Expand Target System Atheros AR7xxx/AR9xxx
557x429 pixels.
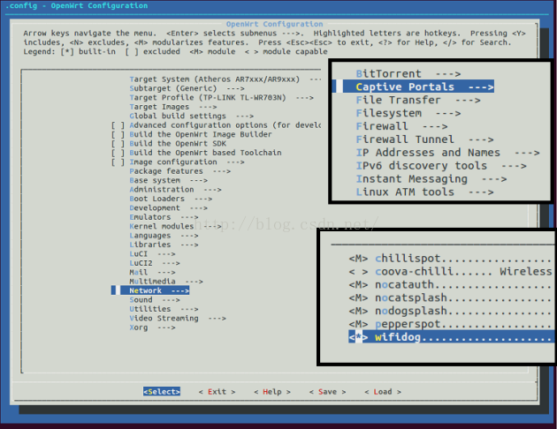click(217, 79)
